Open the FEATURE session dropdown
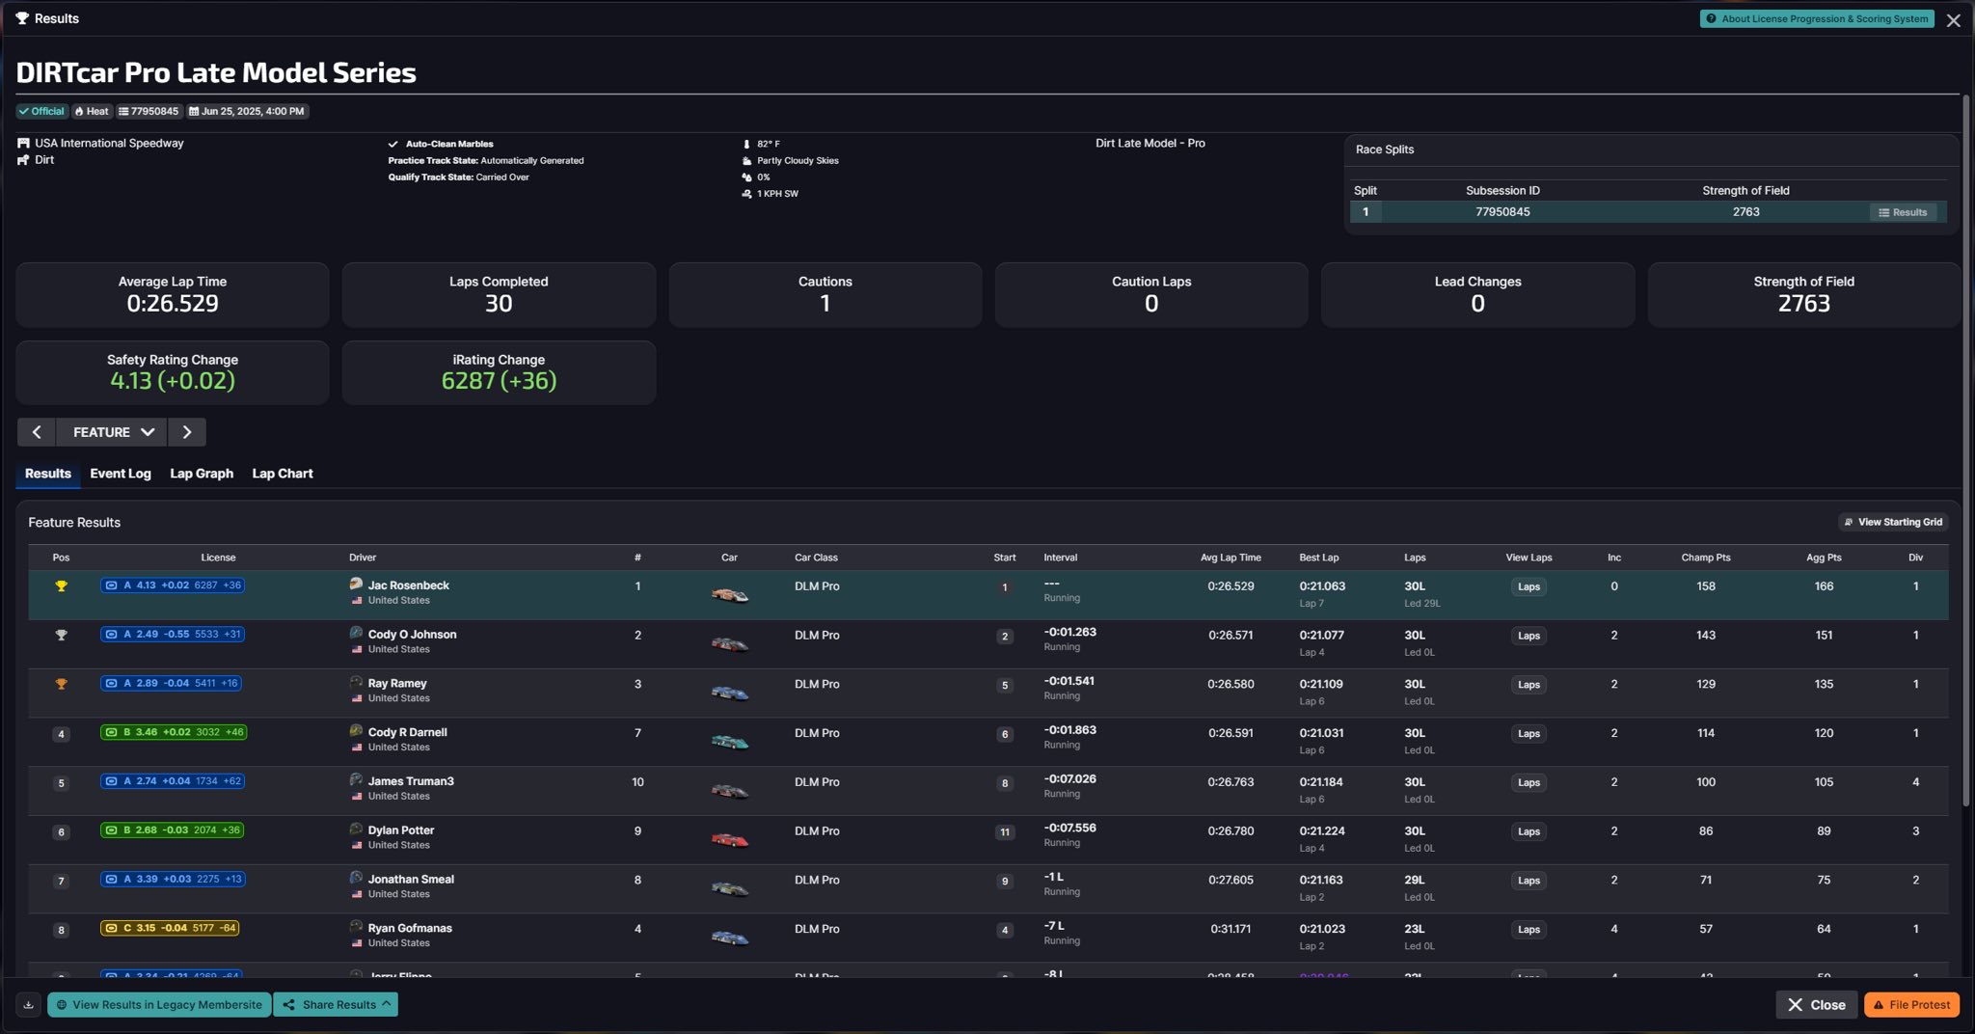1975x1034 pixels. tap(113, 432)
